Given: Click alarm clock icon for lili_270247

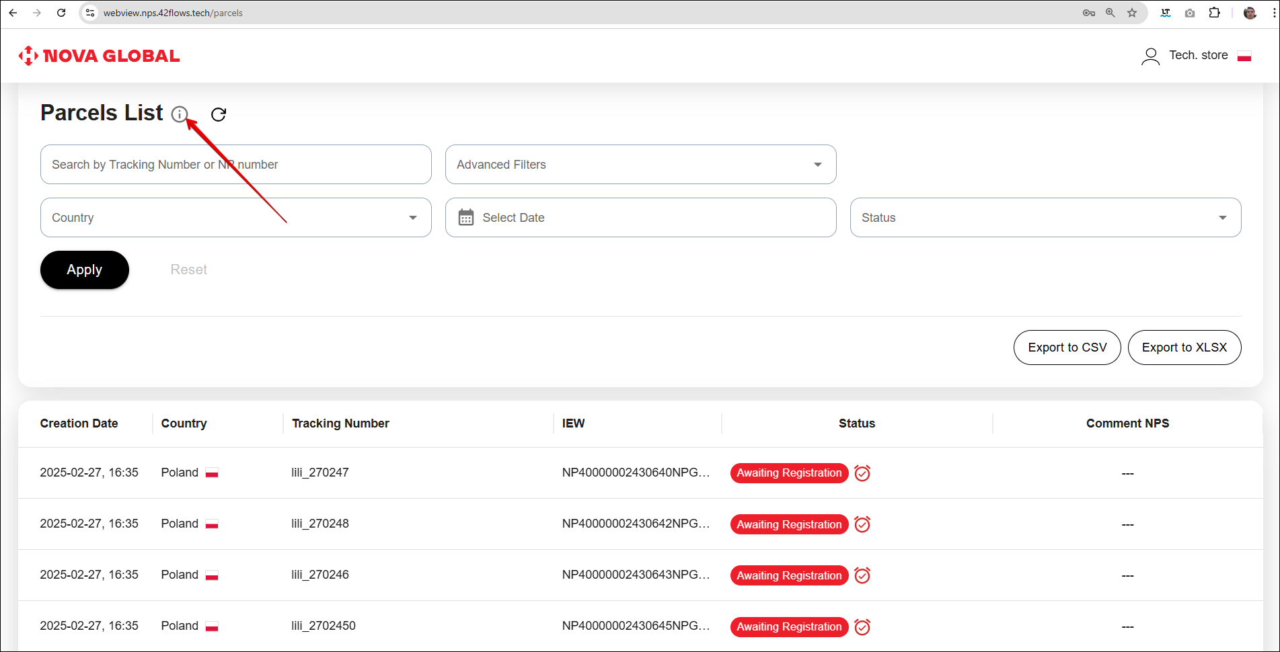Looking at the screenshot, I should click(x=862, y=473).
